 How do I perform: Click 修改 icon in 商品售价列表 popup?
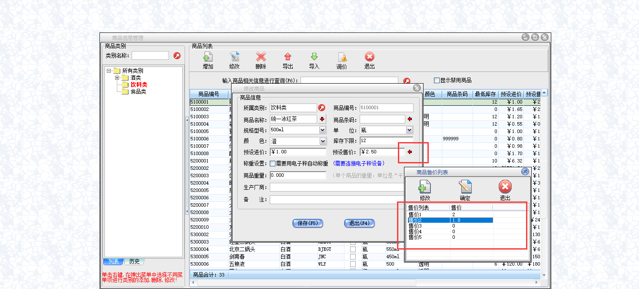tap(424, 187)
